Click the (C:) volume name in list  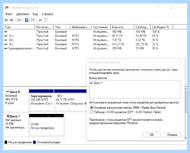point(11,36)
